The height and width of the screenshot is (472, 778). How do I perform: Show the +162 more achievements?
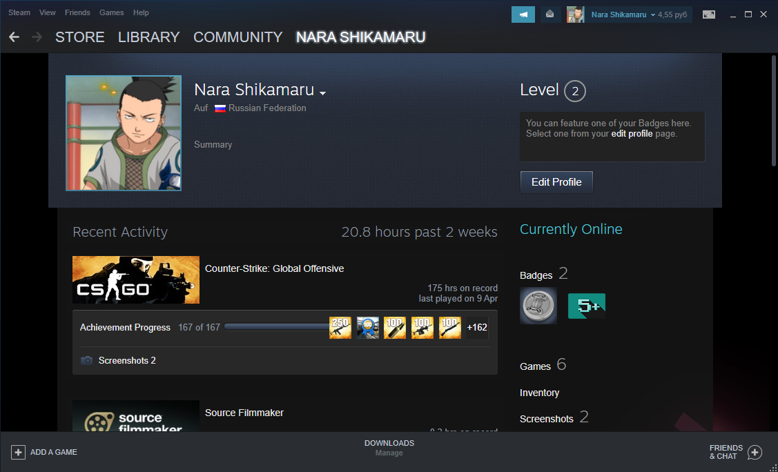pos(477,328)
